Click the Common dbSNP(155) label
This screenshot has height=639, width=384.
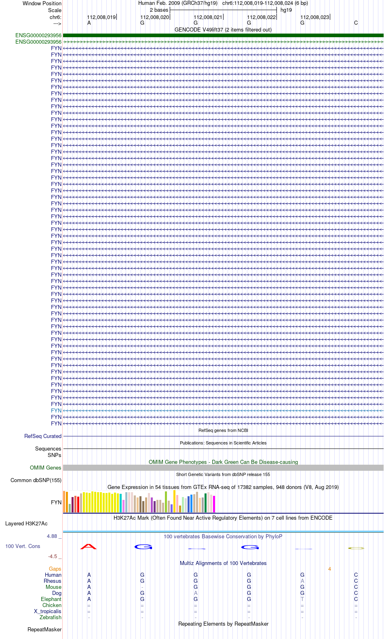[36, 480]
